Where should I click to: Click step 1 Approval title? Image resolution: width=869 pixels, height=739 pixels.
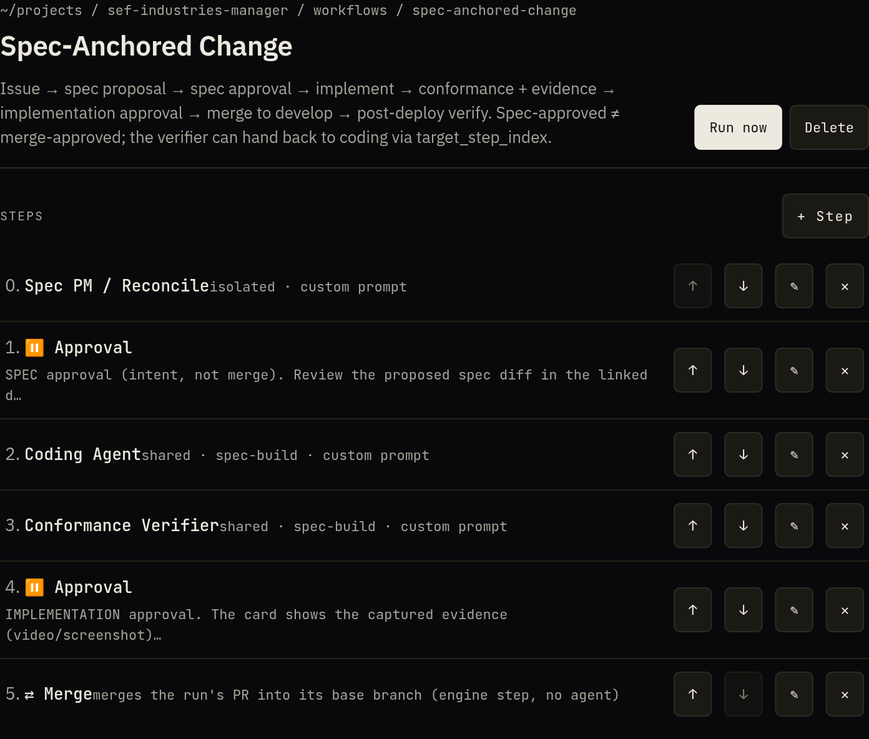(x=93, y=348)
